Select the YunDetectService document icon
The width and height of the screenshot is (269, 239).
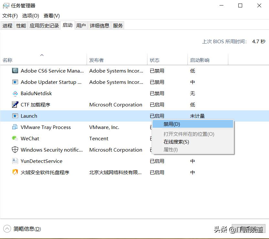point(15,161)
